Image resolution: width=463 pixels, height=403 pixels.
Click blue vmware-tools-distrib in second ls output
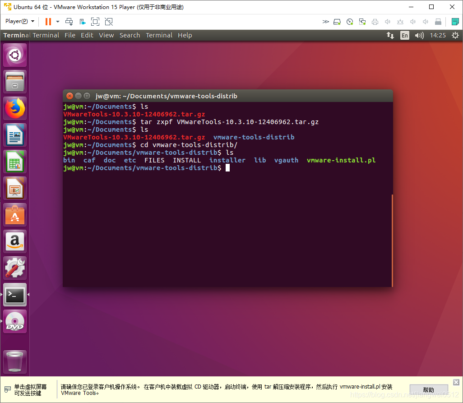pyautogui.click(x=254, y=137)
